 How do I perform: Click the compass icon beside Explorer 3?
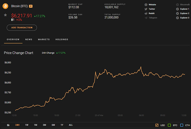point(177,18)
